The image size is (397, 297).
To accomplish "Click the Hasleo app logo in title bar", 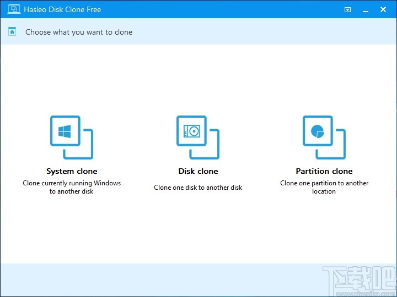I will click(14, 9).
